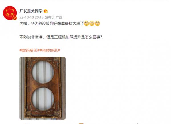Open the #科技快讯# hashtag topic
The height and width of the screenshot is (124, 171).
click(50, 50)
